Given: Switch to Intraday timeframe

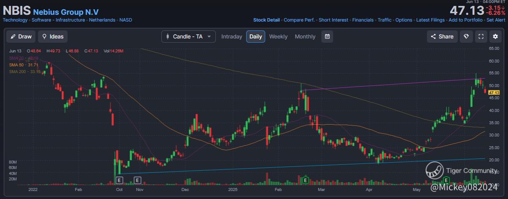Looking at the screenshot, I should click(x=232, y=37).
